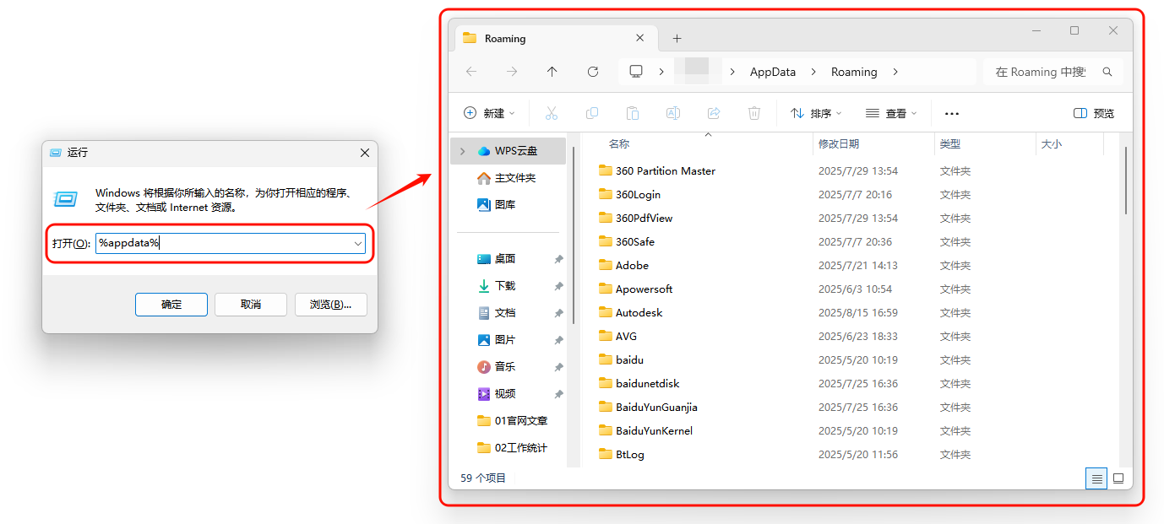Click the file list vertical scrollbar
The image size is (1164, 524).
pos(1125,181)
